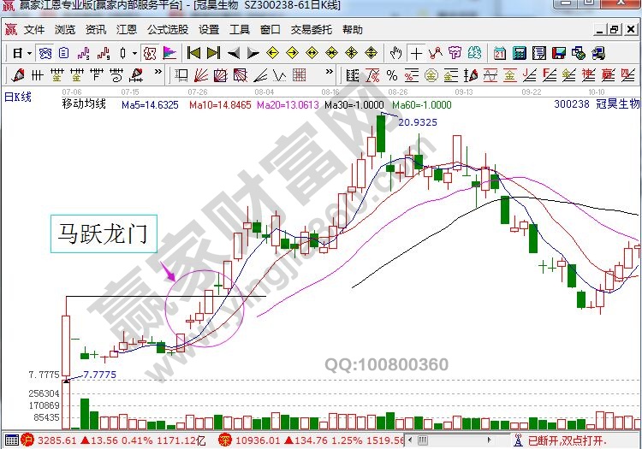Expand the candlestick style dropdown arrow
This screenshot has height=449, width=642.
click(x=134, y=53)
